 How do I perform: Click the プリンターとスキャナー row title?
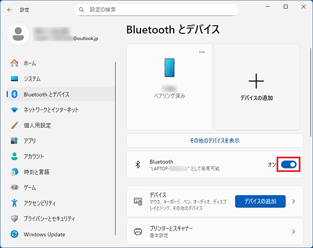click(171, 228)
